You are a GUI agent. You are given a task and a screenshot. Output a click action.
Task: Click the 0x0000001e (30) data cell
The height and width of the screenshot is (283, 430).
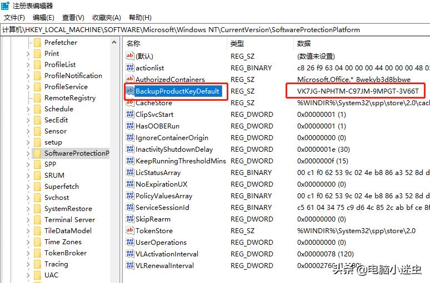(323, 150)
